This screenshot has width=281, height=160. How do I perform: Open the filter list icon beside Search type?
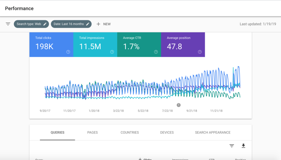(x=8, y=24)
